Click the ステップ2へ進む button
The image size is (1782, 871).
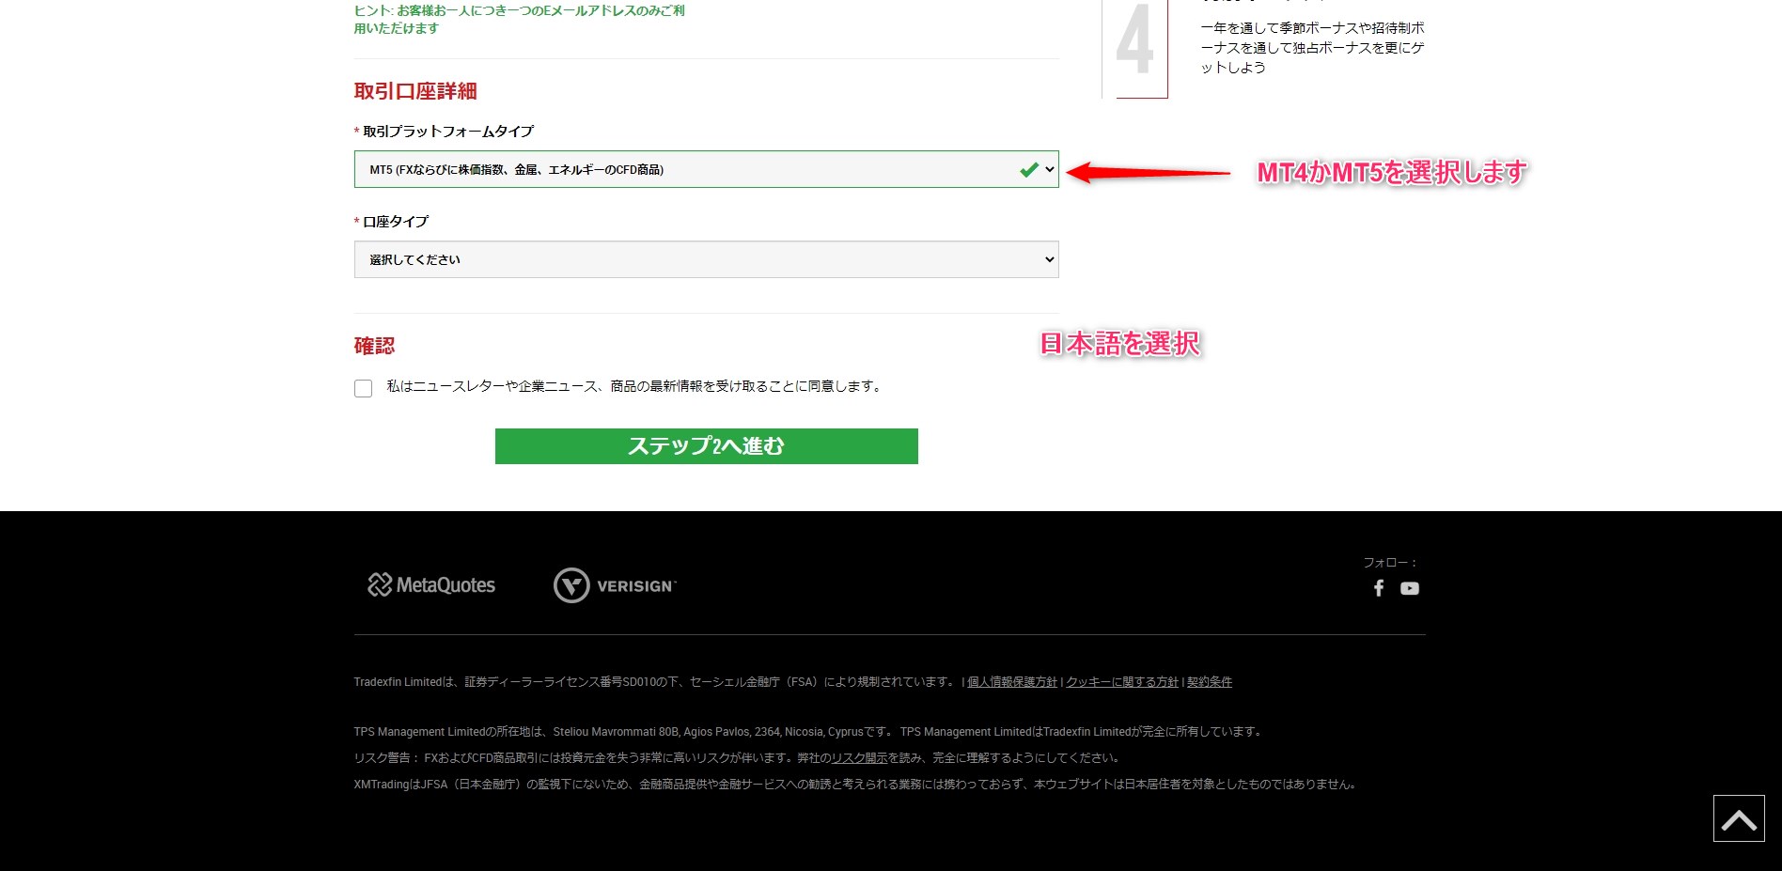point(707,446)
